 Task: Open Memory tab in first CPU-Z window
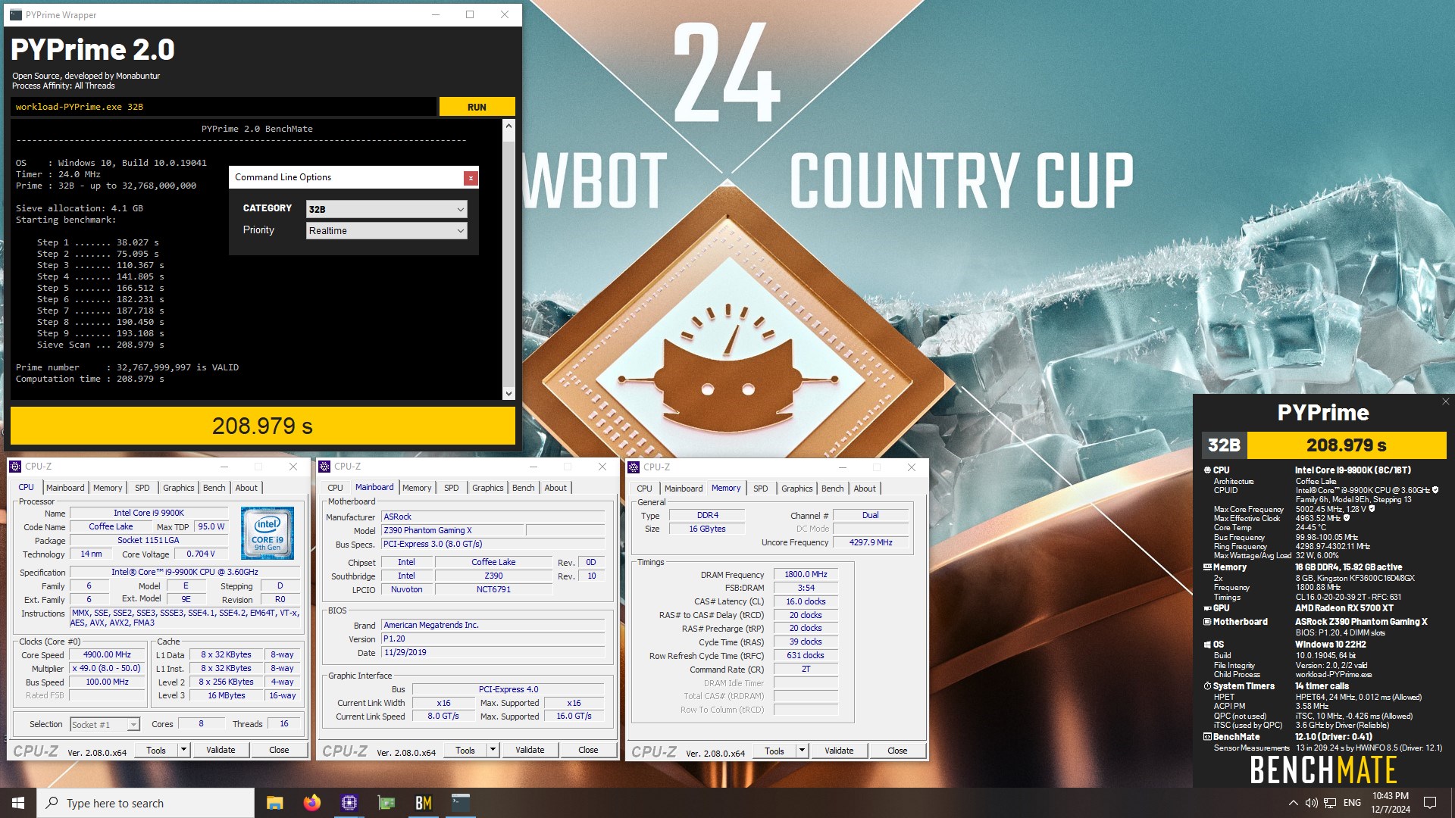[108, 488]
